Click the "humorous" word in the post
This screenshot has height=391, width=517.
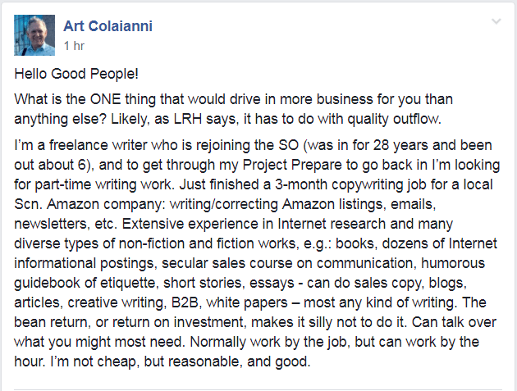pos(453,263)
